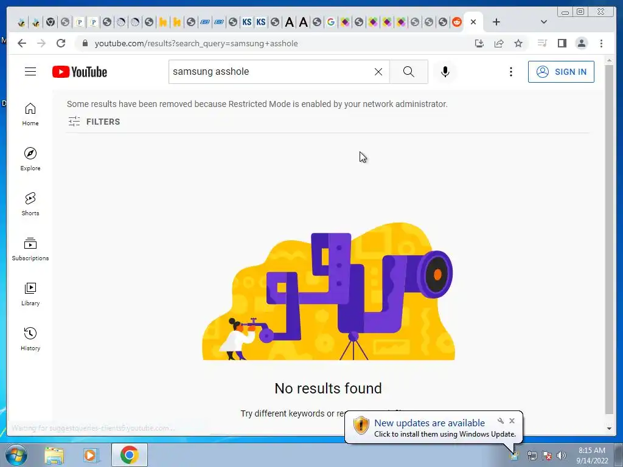The height and width of the screenshot is (467, 623).
Task: Click the magnifier search button
Action: click(x=408, y=72)
